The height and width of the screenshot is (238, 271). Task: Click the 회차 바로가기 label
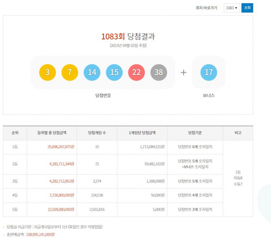[x=207, y=8]
